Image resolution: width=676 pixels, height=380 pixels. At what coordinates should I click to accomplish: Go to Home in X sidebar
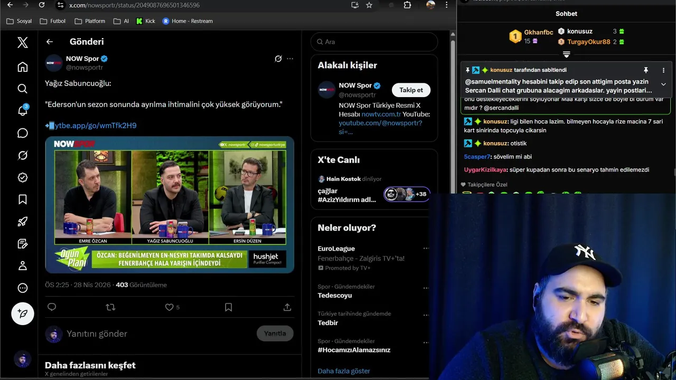(22, 66)
